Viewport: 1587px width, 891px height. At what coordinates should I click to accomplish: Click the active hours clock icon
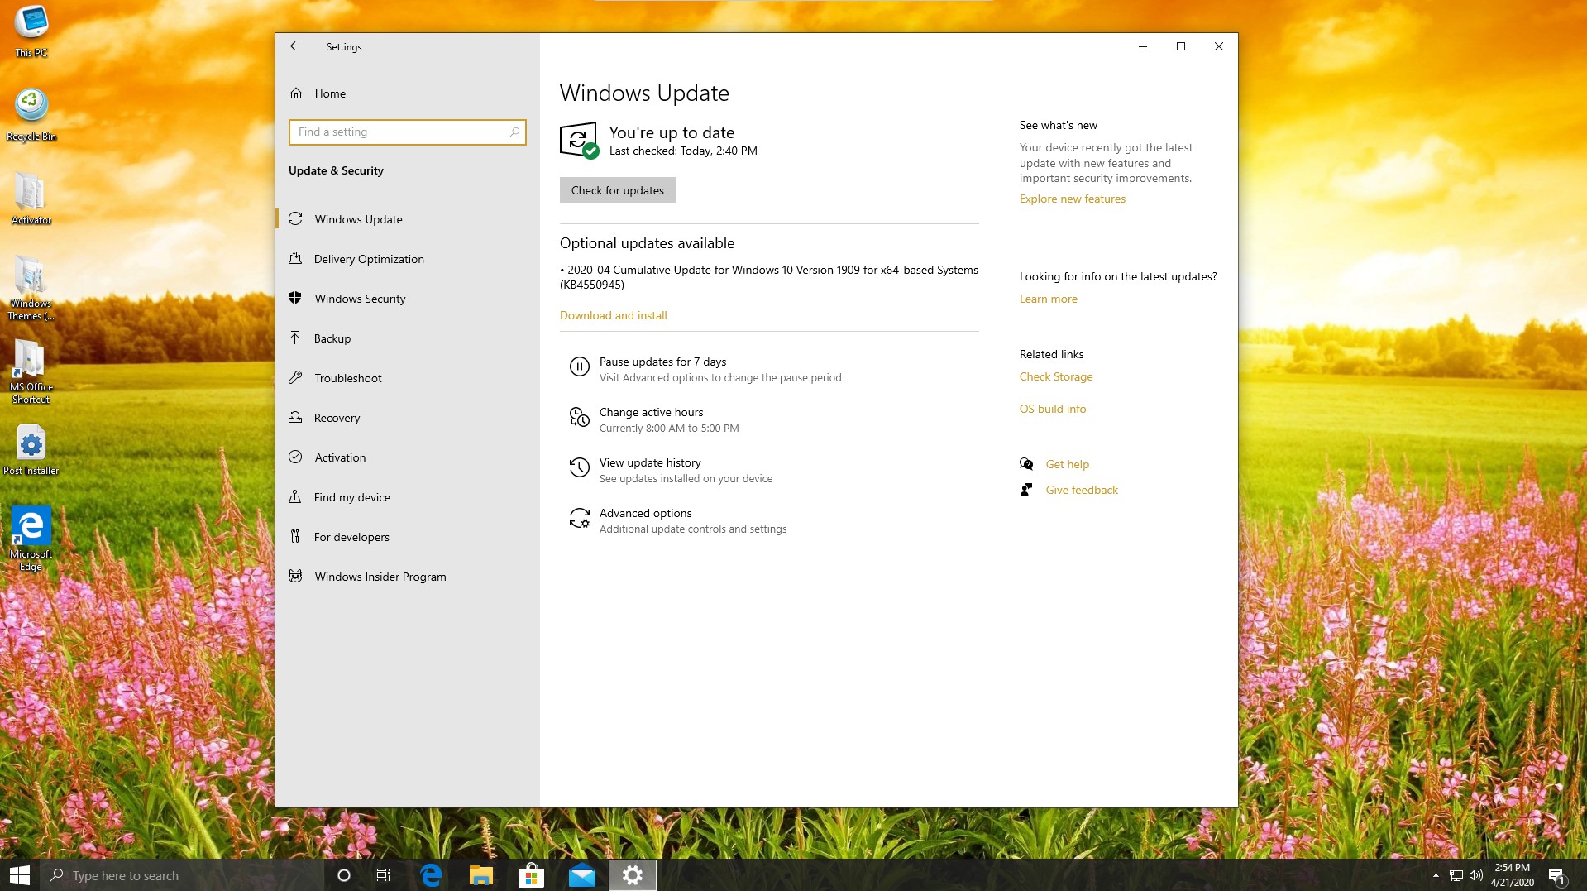tap(579, 417)
